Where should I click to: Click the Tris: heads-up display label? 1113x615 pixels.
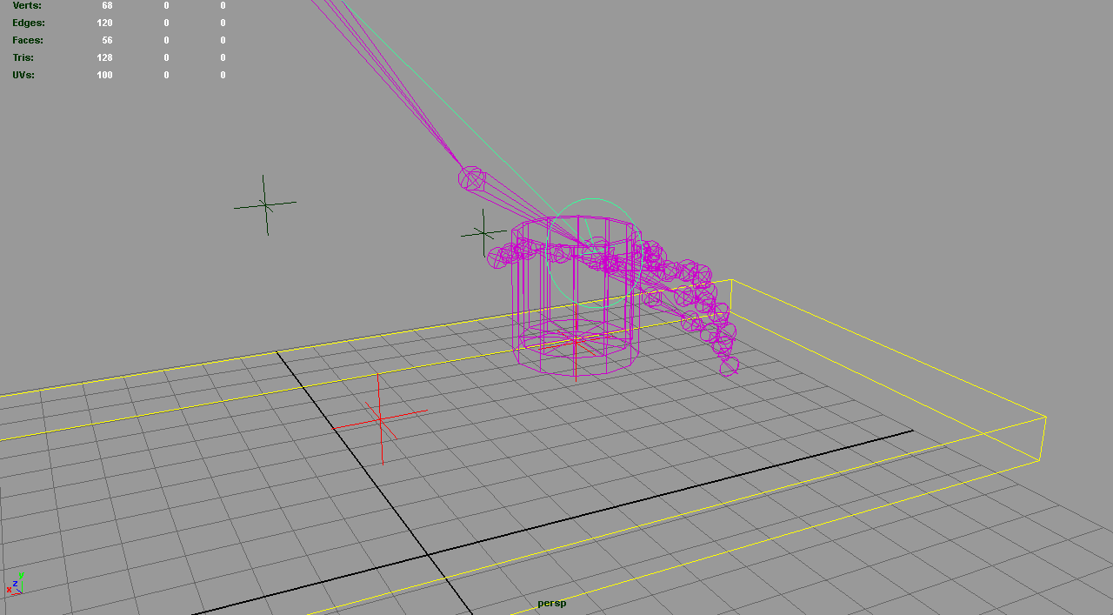click(x=23, y=57)
